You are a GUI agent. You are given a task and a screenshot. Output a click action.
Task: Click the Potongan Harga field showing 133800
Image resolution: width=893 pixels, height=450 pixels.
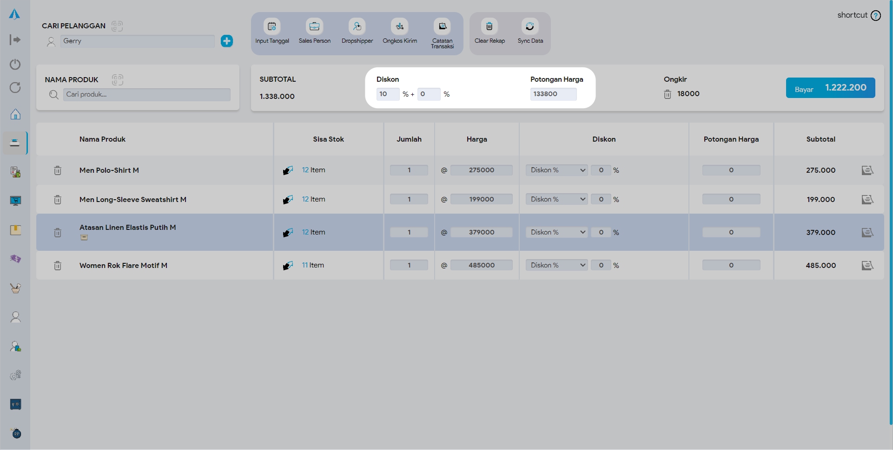(x=553, y=94)
